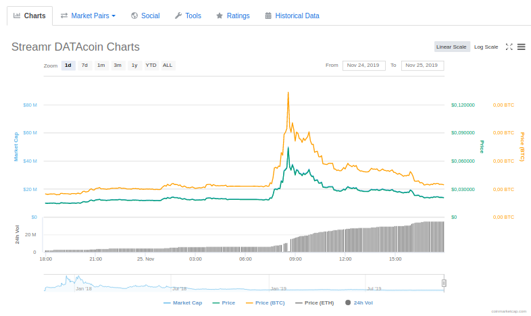Click the $0,120000 price axis label
This screenshot has width=531, height=316.
click(463, 105)
